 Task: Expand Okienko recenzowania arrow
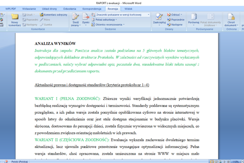[x=124, y=25]
